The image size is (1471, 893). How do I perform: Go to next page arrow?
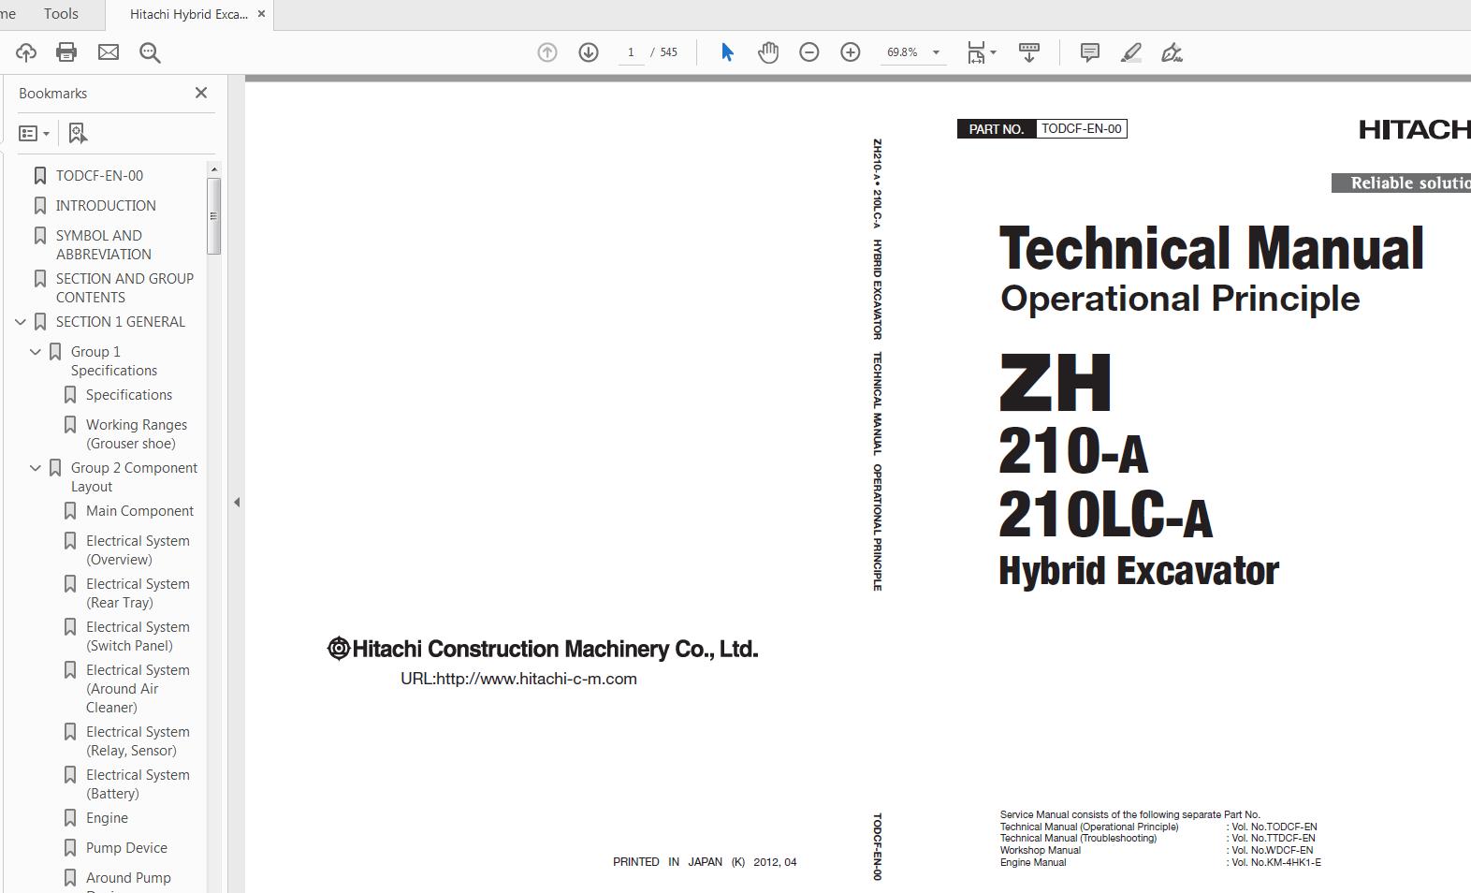[x=589, y=52]
